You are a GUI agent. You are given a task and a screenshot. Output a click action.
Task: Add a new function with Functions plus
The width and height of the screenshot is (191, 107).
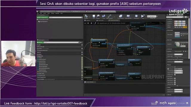[x=82, y=49]
